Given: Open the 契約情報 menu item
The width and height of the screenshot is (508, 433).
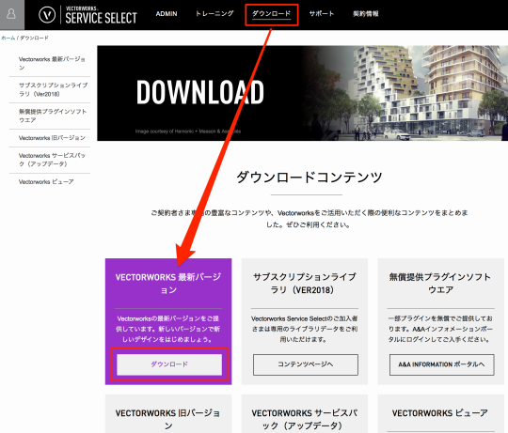Looking at the screenshot, I should 365,13.
